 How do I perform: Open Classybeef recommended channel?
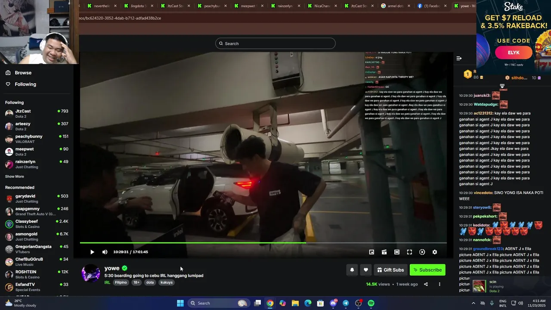click(x=37, y=224)
